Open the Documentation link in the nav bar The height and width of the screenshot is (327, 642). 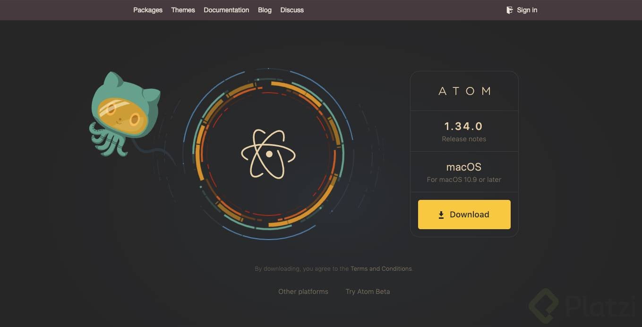click(x=226, y=10)
